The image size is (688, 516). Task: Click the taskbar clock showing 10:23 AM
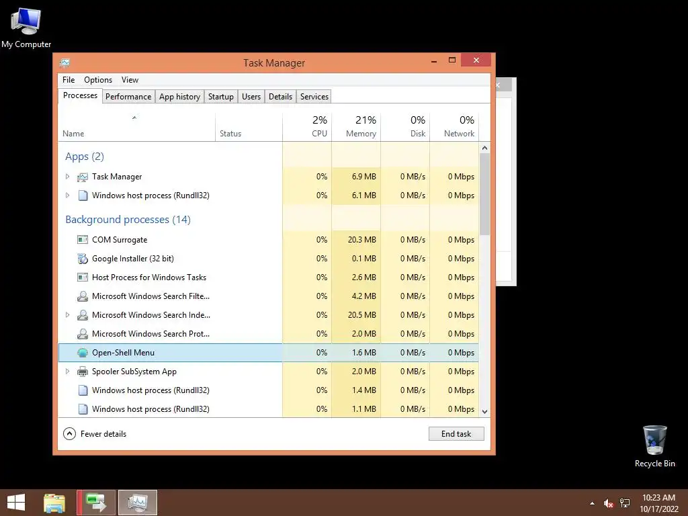click(x=658, y=503)
